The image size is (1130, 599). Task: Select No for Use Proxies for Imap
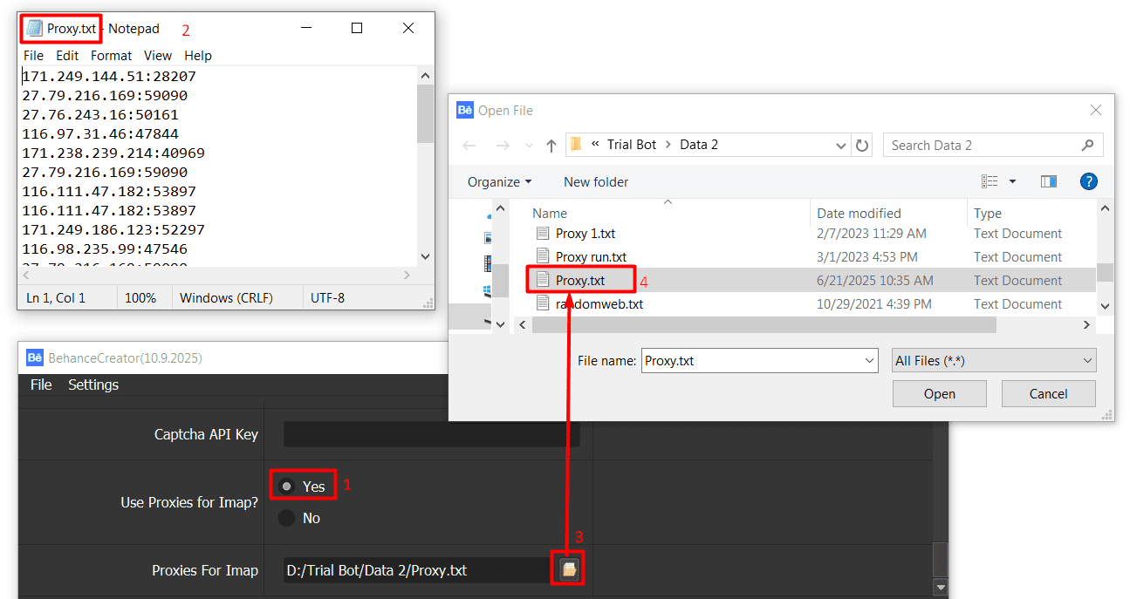[x=286, y=518]
